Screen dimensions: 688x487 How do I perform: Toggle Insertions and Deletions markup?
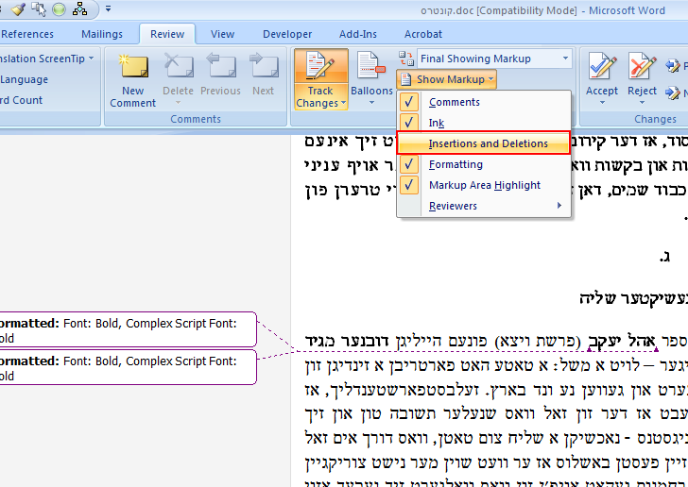point(484,143)
